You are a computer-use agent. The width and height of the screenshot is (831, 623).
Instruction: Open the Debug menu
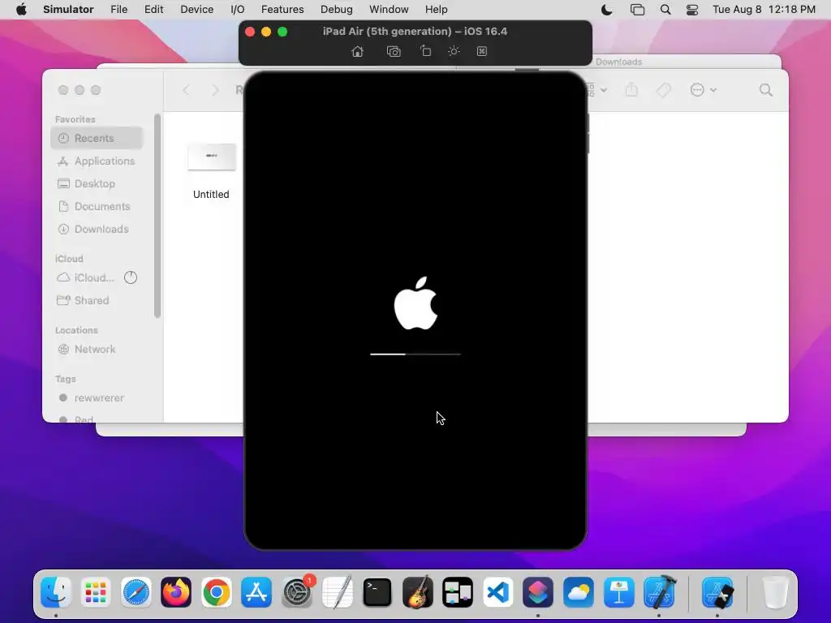337,10
